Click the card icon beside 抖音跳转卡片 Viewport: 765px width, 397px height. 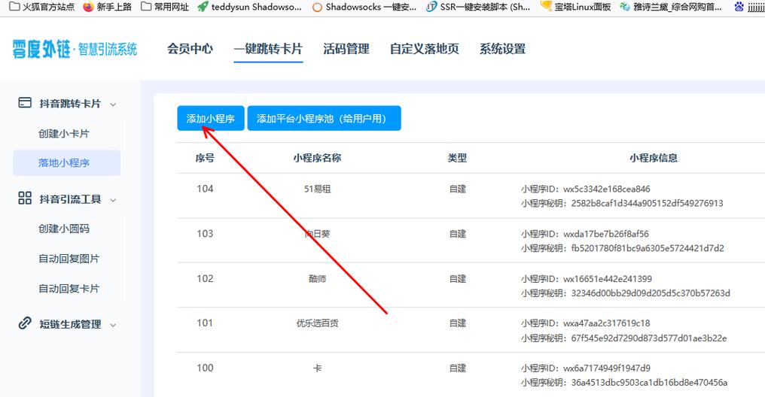click(x=25, y=103)
